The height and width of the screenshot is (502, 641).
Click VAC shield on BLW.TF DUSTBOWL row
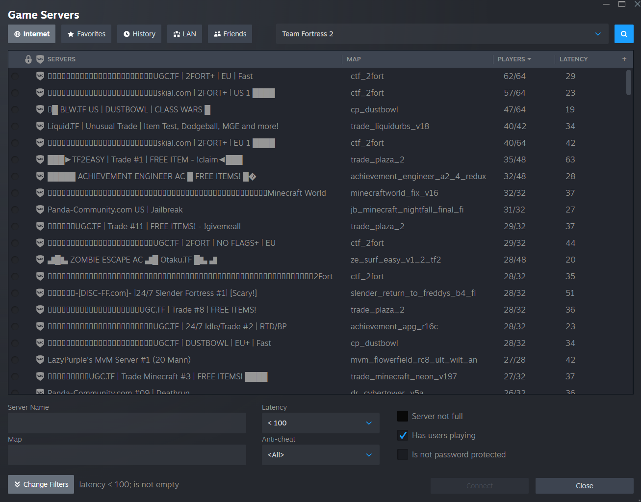(40, 109)
